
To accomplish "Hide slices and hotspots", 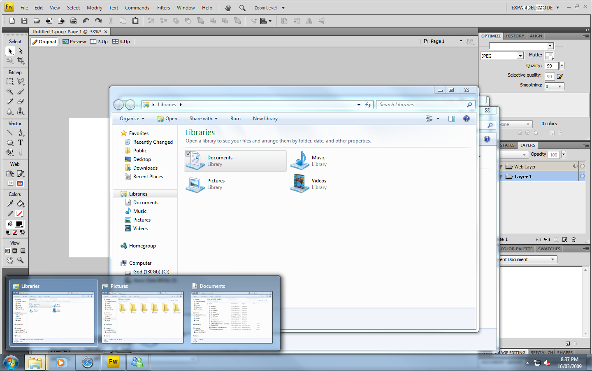I will tap(10, 184).
